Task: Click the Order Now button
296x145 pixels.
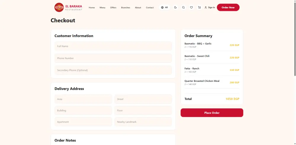Action: tap(228, 7)
